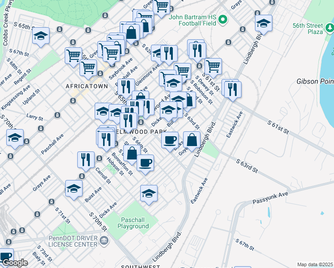334x268 pixels.
Task: Click the Cobbs Creek Pkwy label
Action: point(7,22)
